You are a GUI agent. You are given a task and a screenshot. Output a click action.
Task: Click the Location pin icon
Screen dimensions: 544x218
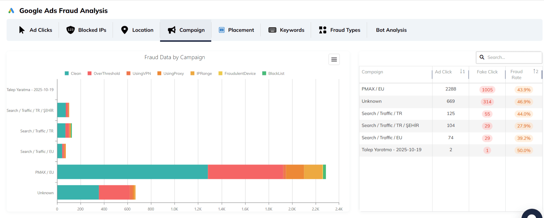coord(124,30)
